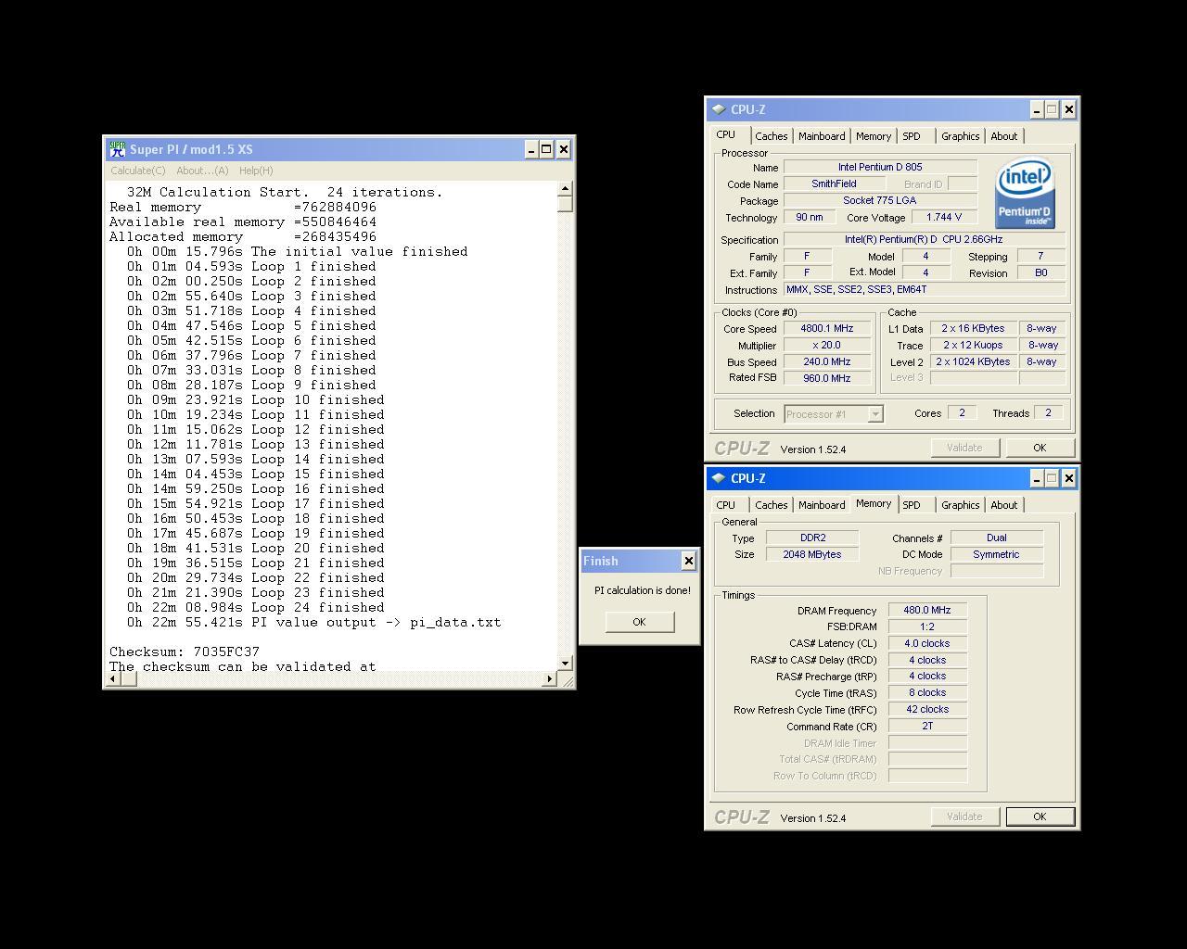Maximize the Super PI window
Viewport: 1187px width, 949px height.
pyautogui.click(x=547, y=149)
